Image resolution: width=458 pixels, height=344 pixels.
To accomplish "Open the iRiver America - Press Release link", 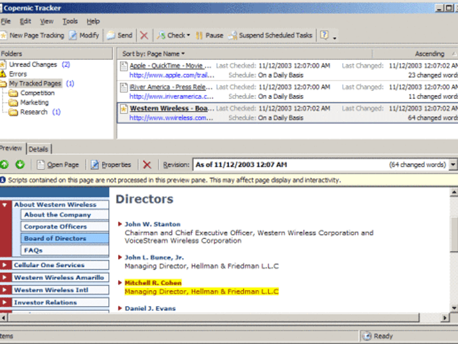I will 171,87.
